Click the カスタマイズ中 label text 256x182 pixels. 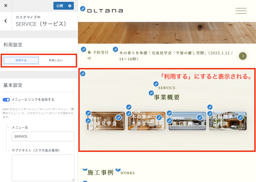point(28,17)
